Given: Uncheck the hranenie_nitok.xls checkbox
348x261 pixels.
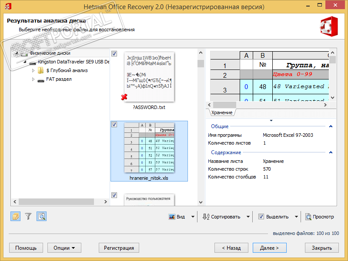Looking at the screenshot, I should point(114,124).
